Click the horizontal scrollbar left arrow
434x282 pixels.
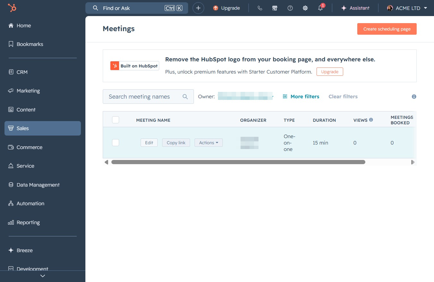pyautogui.click(x=106, y=162)
